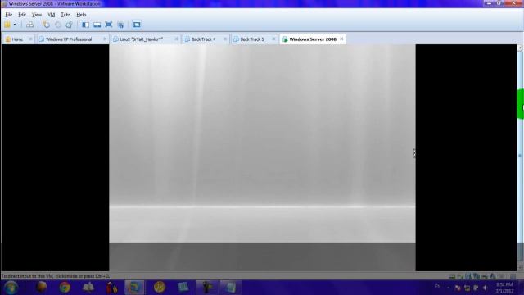Click the red bottle taskbar icon
524x295 pixels.
point(111,288)
